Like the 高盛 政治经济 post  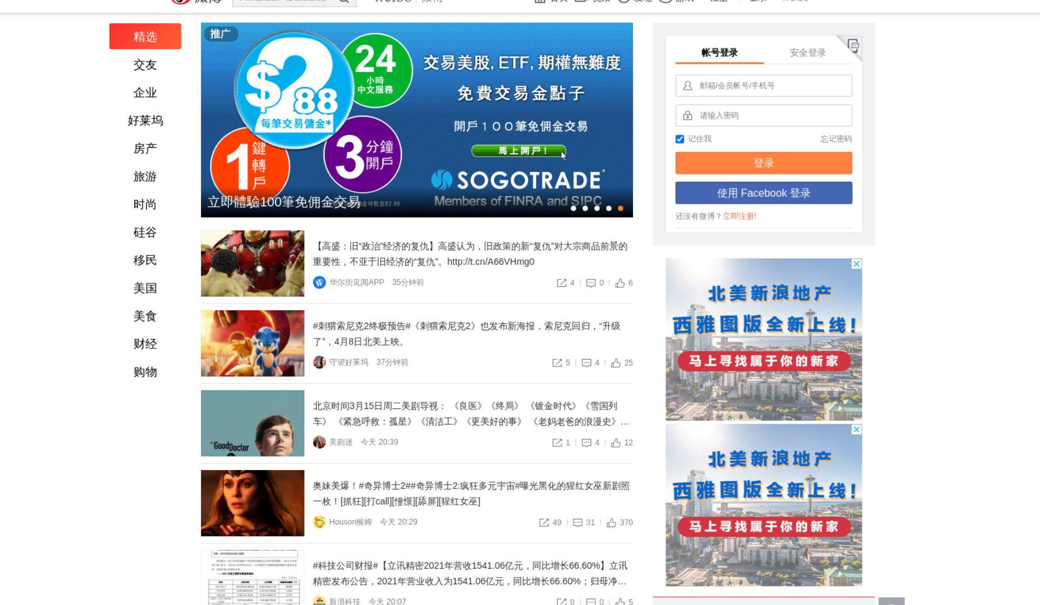[620, 283]
